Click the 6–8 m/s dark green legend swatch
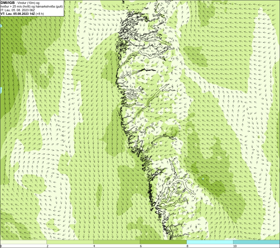 (163, 242)
